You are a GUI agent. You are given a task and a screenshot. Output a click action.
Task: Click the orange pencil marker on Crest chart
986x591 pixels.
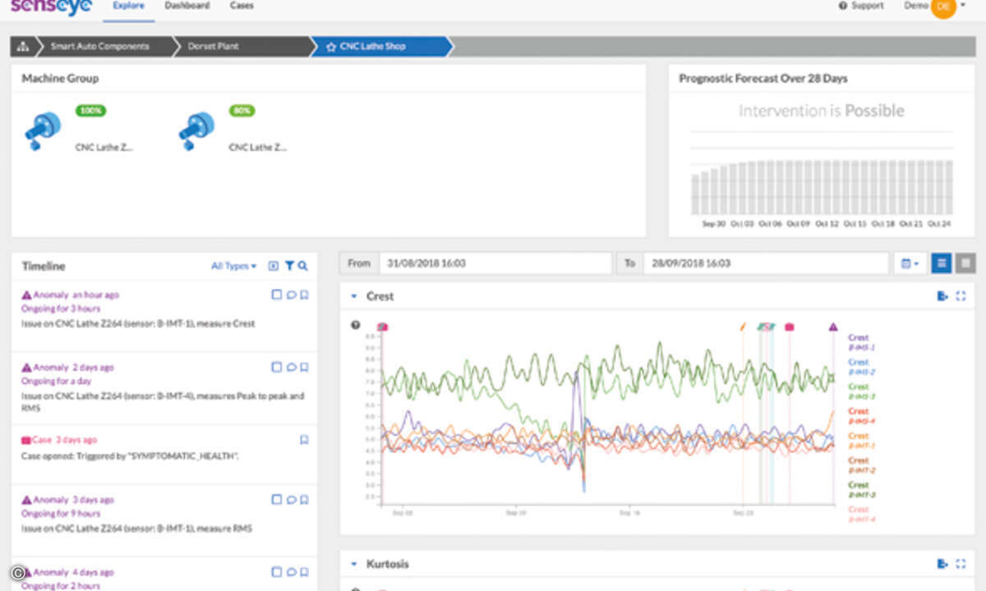pos(743,327)
